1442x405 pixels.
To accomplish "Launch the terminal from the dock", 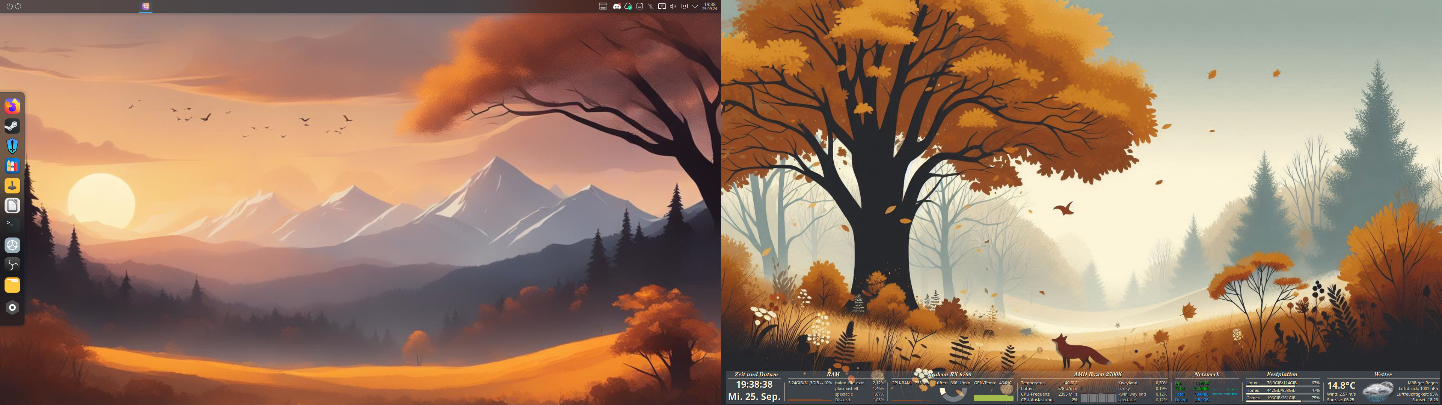I will [x=12, y=225].
